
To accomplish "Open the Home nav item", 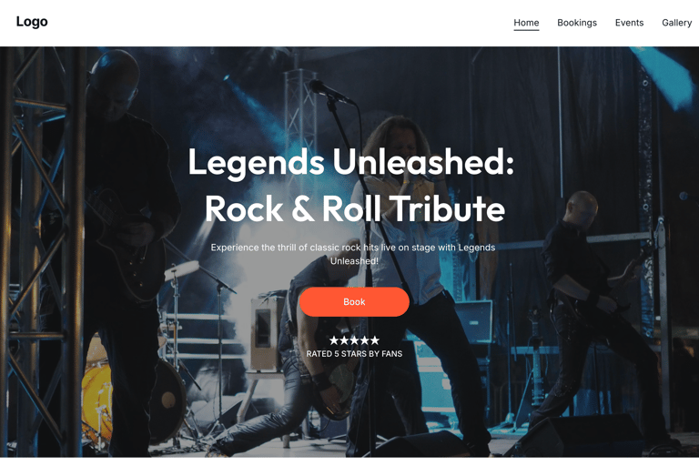I will pos(526,23).
